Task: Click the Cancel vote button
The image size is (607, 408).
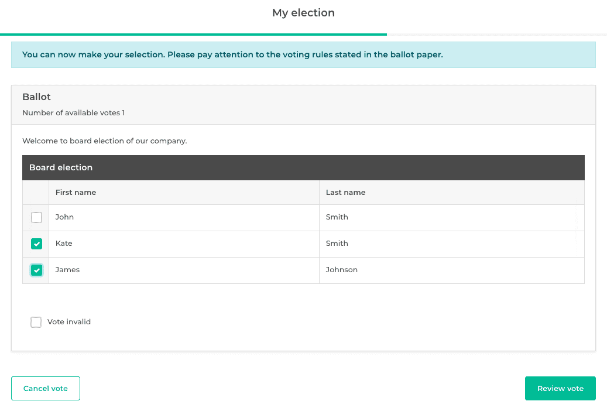Action: 46,389
